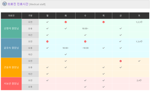Click 오전 label in 신명석 원장님 rows
The width and height of the screenshot is (150, 91).
click(30, 22)
